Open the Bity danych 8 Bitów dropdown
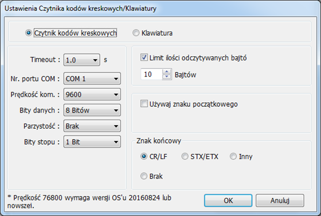 pyautogui.click(x=92, y=110)
